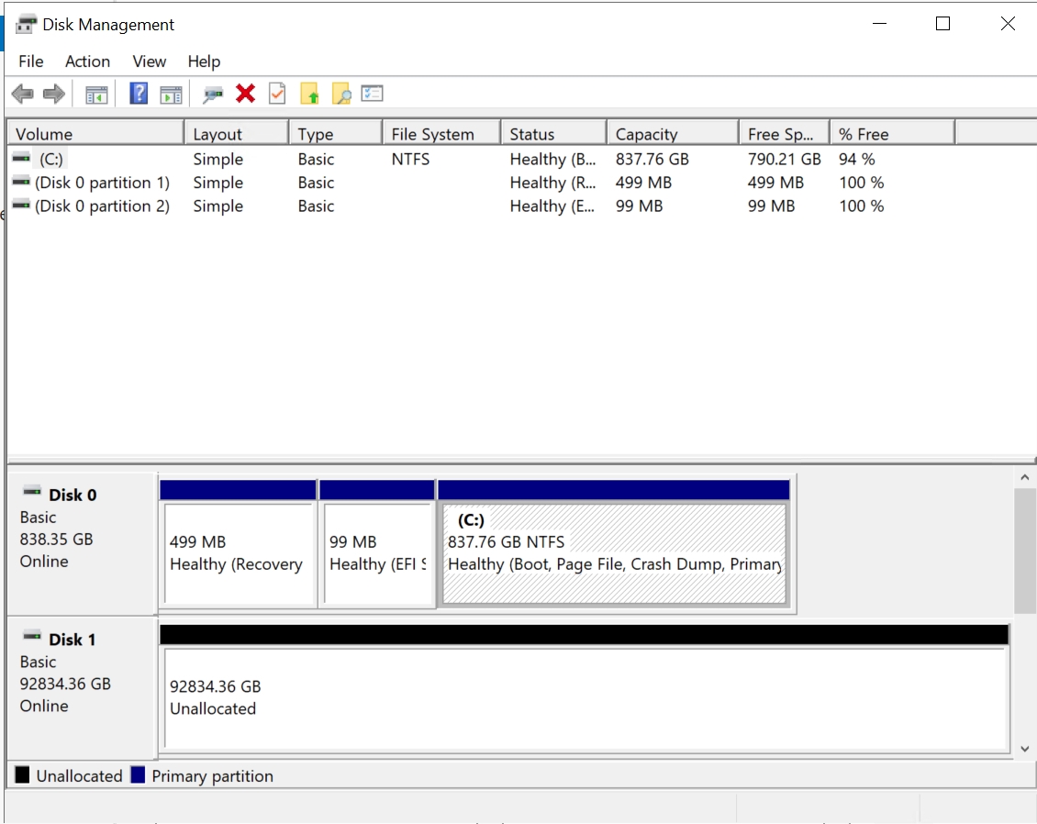The width and height of the screenshot is (1037, 824).
Task: Click the folder with magnifier toolbar icon
Action: pos(341,93)
